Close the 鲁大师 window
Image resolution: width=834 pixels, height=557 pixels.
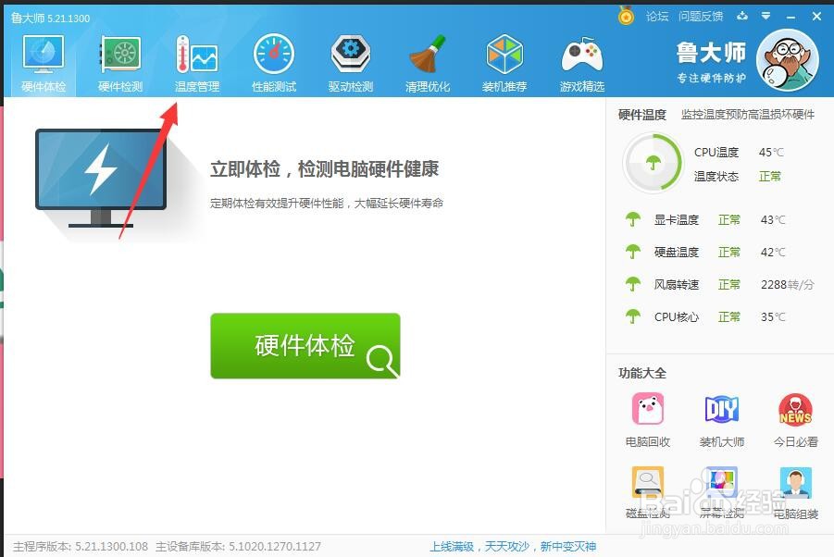coord(817,17)
